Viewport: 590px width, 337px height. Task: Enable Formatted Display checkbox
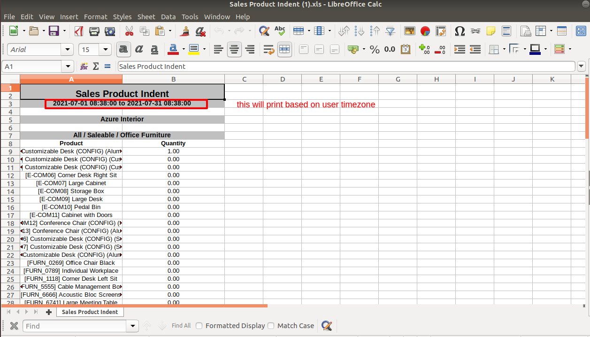199,326
